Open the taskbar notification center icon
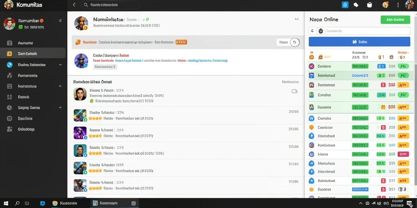The width and height of the screenshot is (417, 208). pyautogui.click(x=408, y=204)
